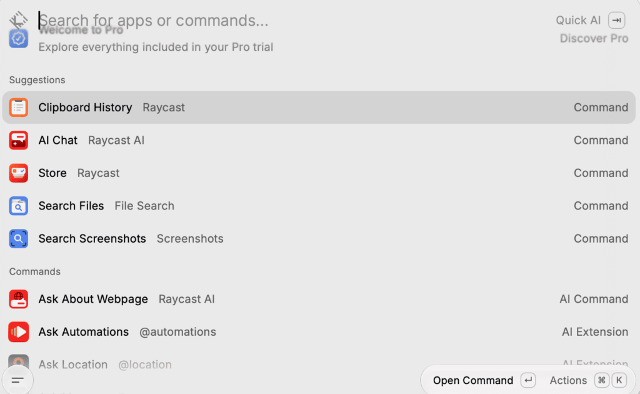Open the Actions menu
This screenshot has width=640, height=394.
coord(568,380)
